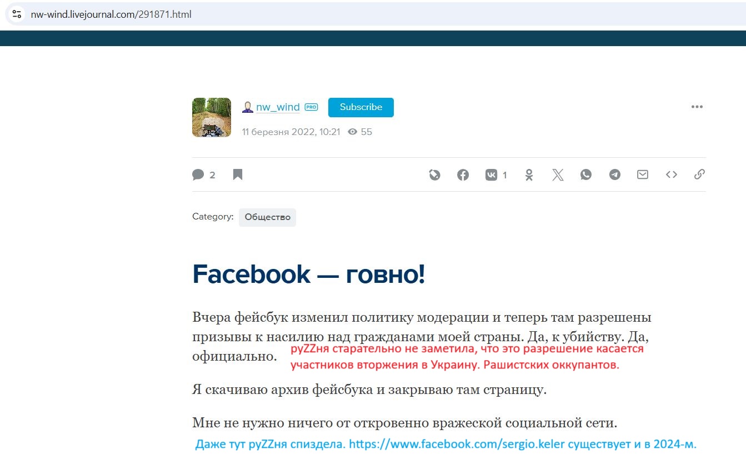Click the paragraph starting Мне не нужно ничего
Screen dimensions: 746x469
tap(405, 423)
